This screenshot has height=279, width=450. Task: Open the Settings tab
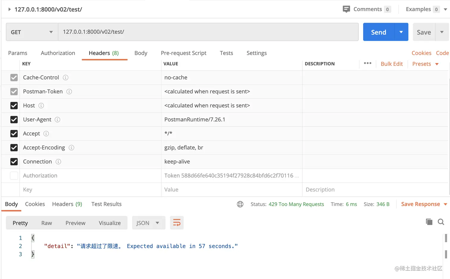point(257,53)
